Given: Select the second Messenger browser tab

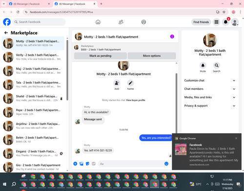Looking at the screenshot, I should click(x=75, y=4).
